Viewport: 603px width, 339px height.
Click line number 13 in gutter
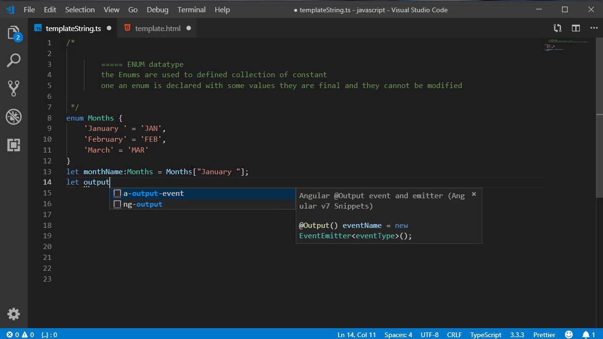(47, 172)
